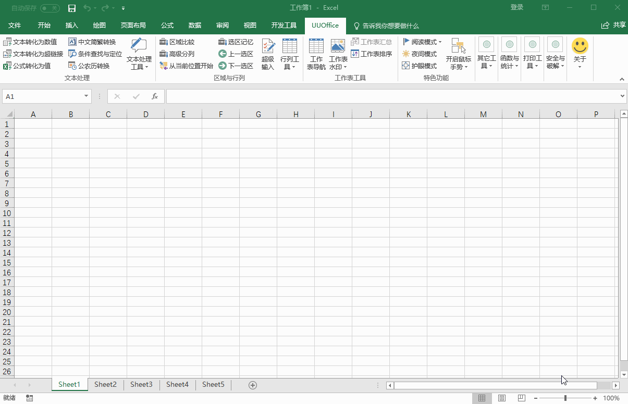628x404 pixels.
Task: Open 超级输入 tool
Action: [x=268, y=54]
